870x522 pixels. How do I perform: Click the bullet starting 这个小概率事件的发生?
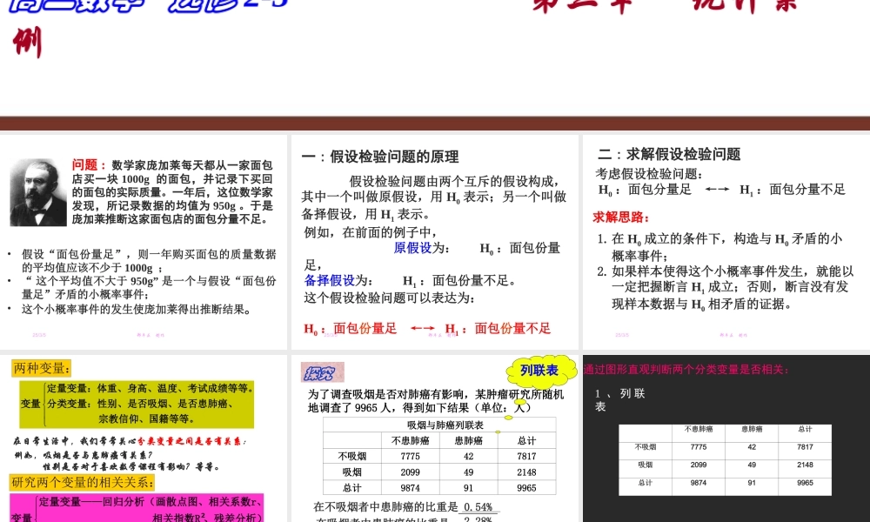137,309
